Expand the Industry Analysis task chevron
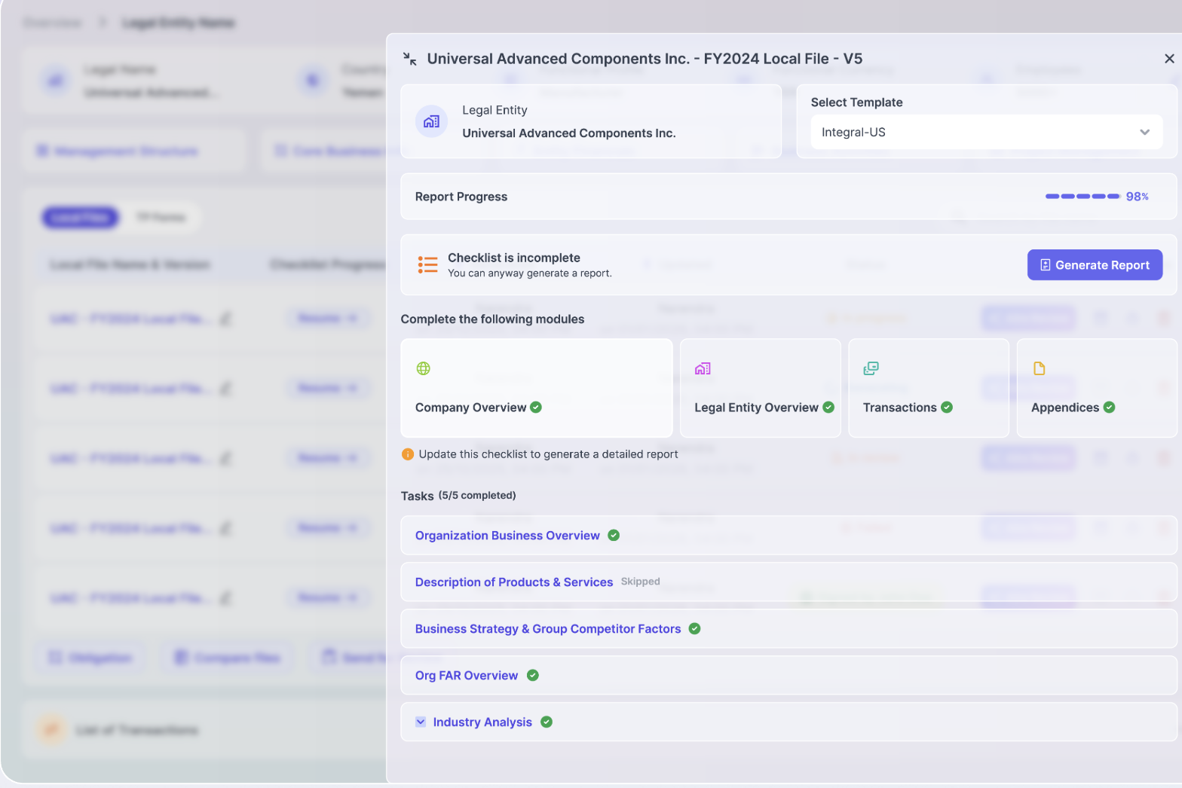This screenshot has height=788, width=1182. 421,722
